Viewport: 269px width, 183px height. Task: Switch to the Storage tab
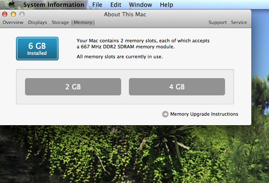(x=60, y=22)
